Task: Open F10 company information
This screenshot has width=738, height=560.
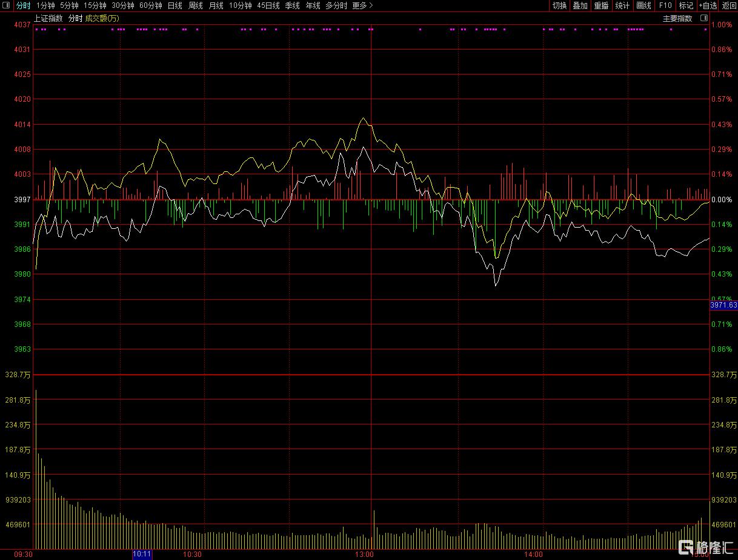Action: (665, 5)
